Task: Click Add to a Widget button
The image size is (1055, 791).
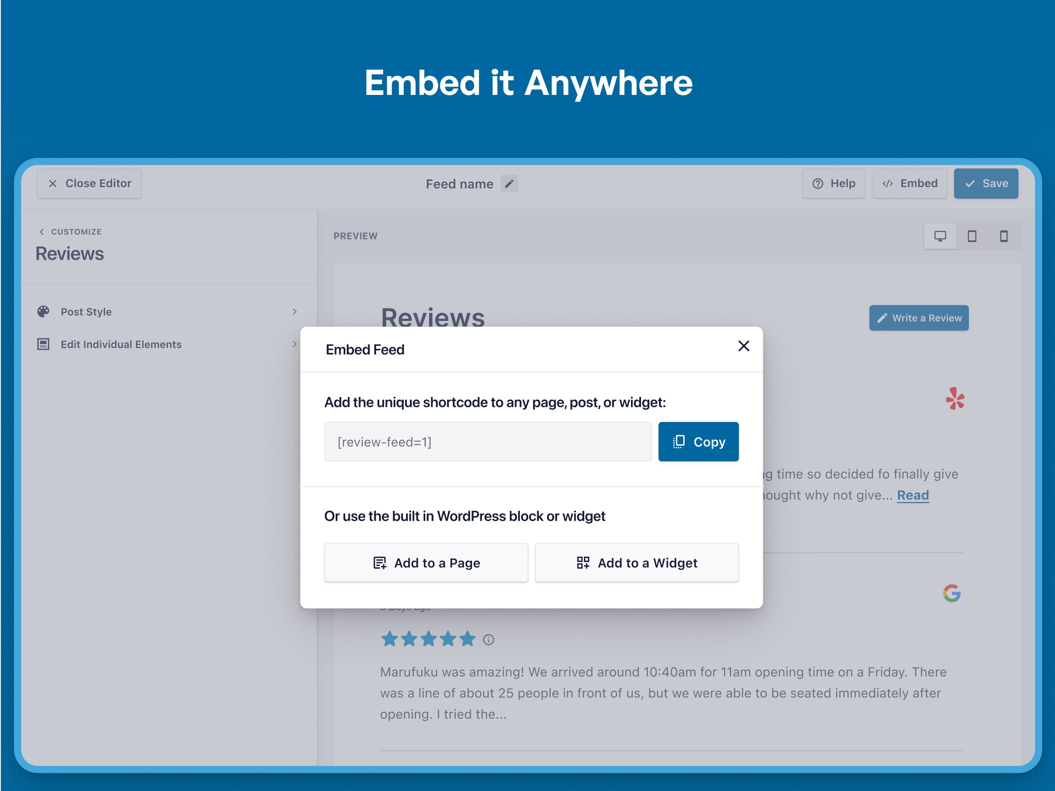Action: point(635,562)
